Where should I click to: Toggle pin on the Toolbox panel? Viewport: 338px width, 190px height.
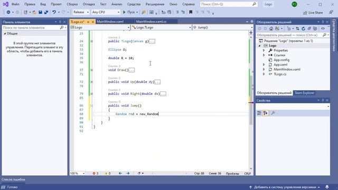60,22
